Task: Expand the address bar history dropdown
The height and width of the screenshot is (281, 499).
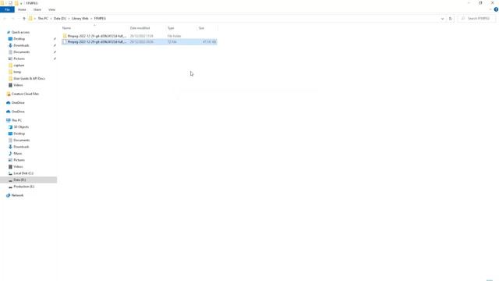Action: click(442, 19)
